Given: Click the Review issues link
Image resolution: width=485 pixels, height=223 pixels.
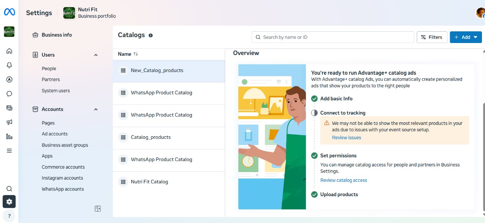Looking at the screenshot, I should click(346, 138).
